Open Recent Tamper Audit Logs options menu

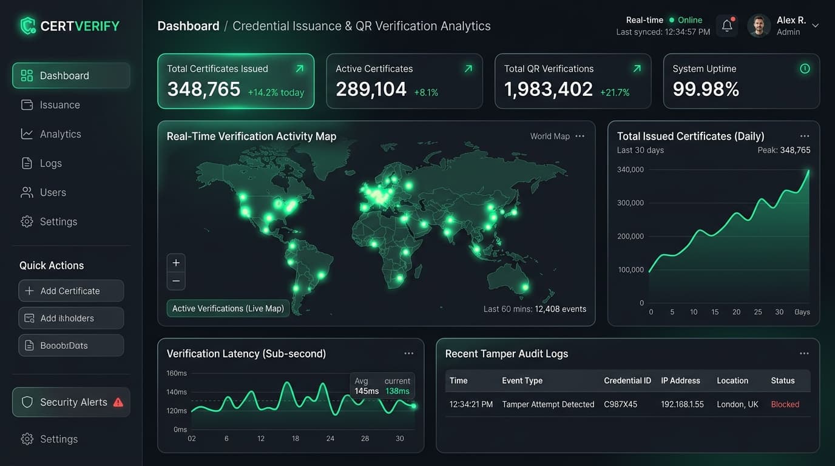coord(804,353)
